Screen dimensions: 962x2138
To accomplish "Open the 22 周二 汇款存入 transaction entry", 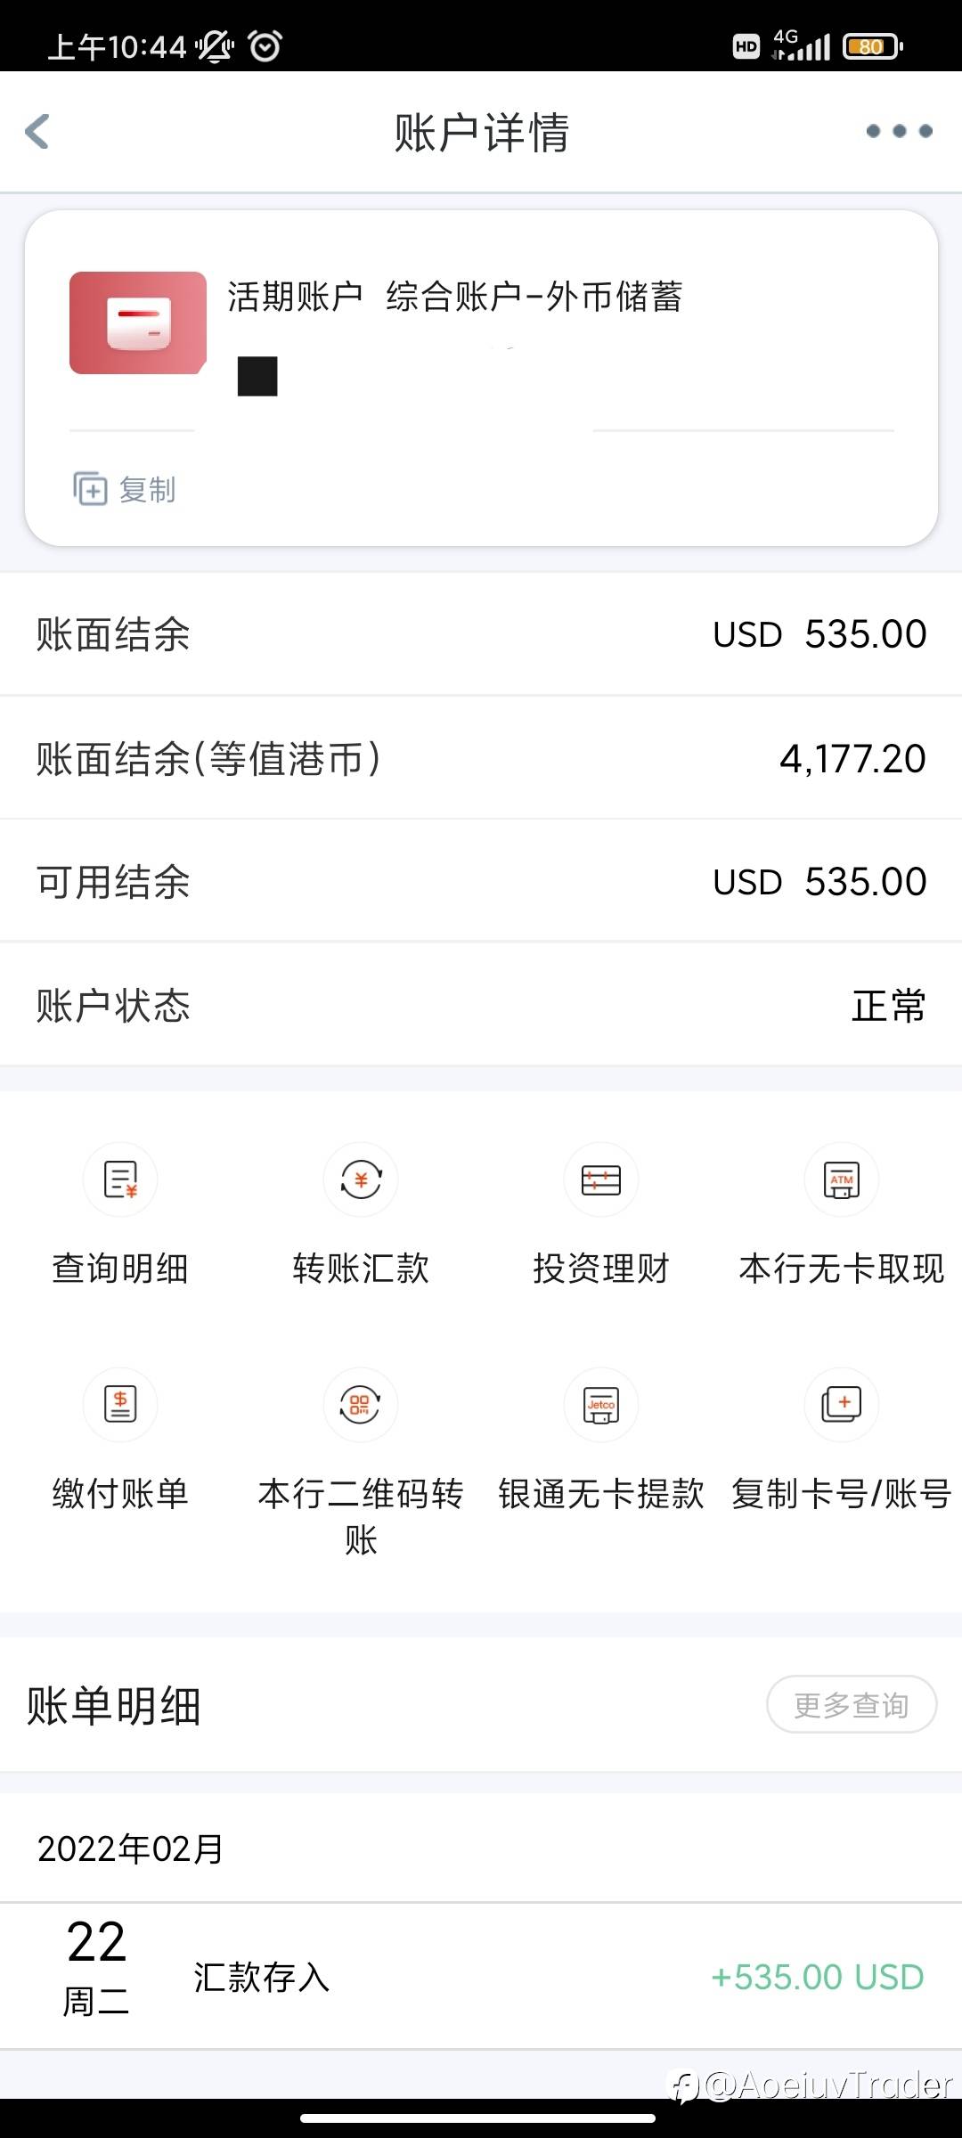I will tap(481, 1976).
